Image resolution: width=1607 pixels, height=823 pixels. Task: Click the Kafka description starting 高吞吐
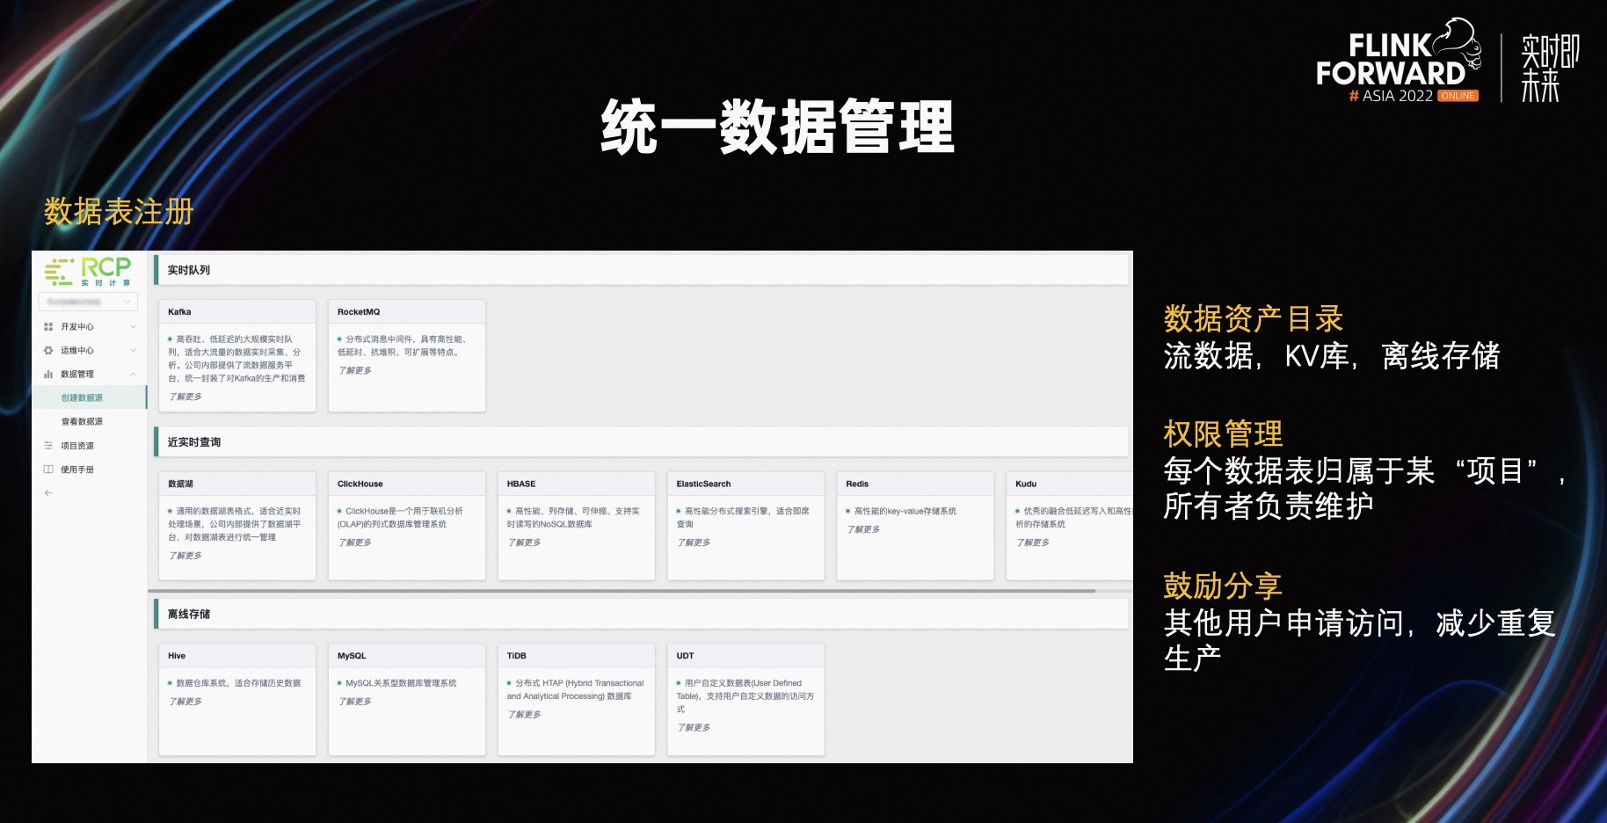pos(236,359)
